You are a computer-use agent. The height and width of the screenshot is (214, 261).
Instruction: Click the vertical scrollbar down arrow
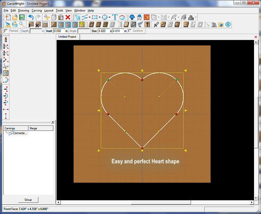tap(256, 198)
